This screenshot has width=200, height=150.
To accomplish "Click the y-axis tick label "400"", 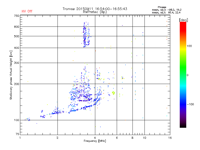I will tap(16, 48).
